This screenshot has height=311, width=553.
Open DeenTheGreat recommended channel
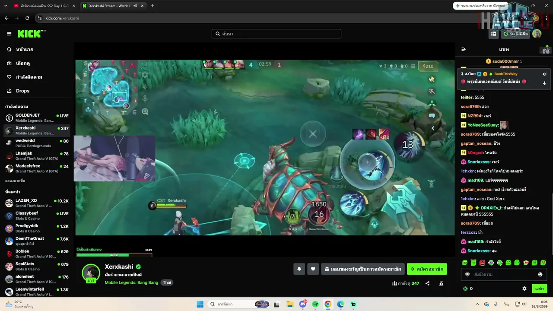[37, 241]
